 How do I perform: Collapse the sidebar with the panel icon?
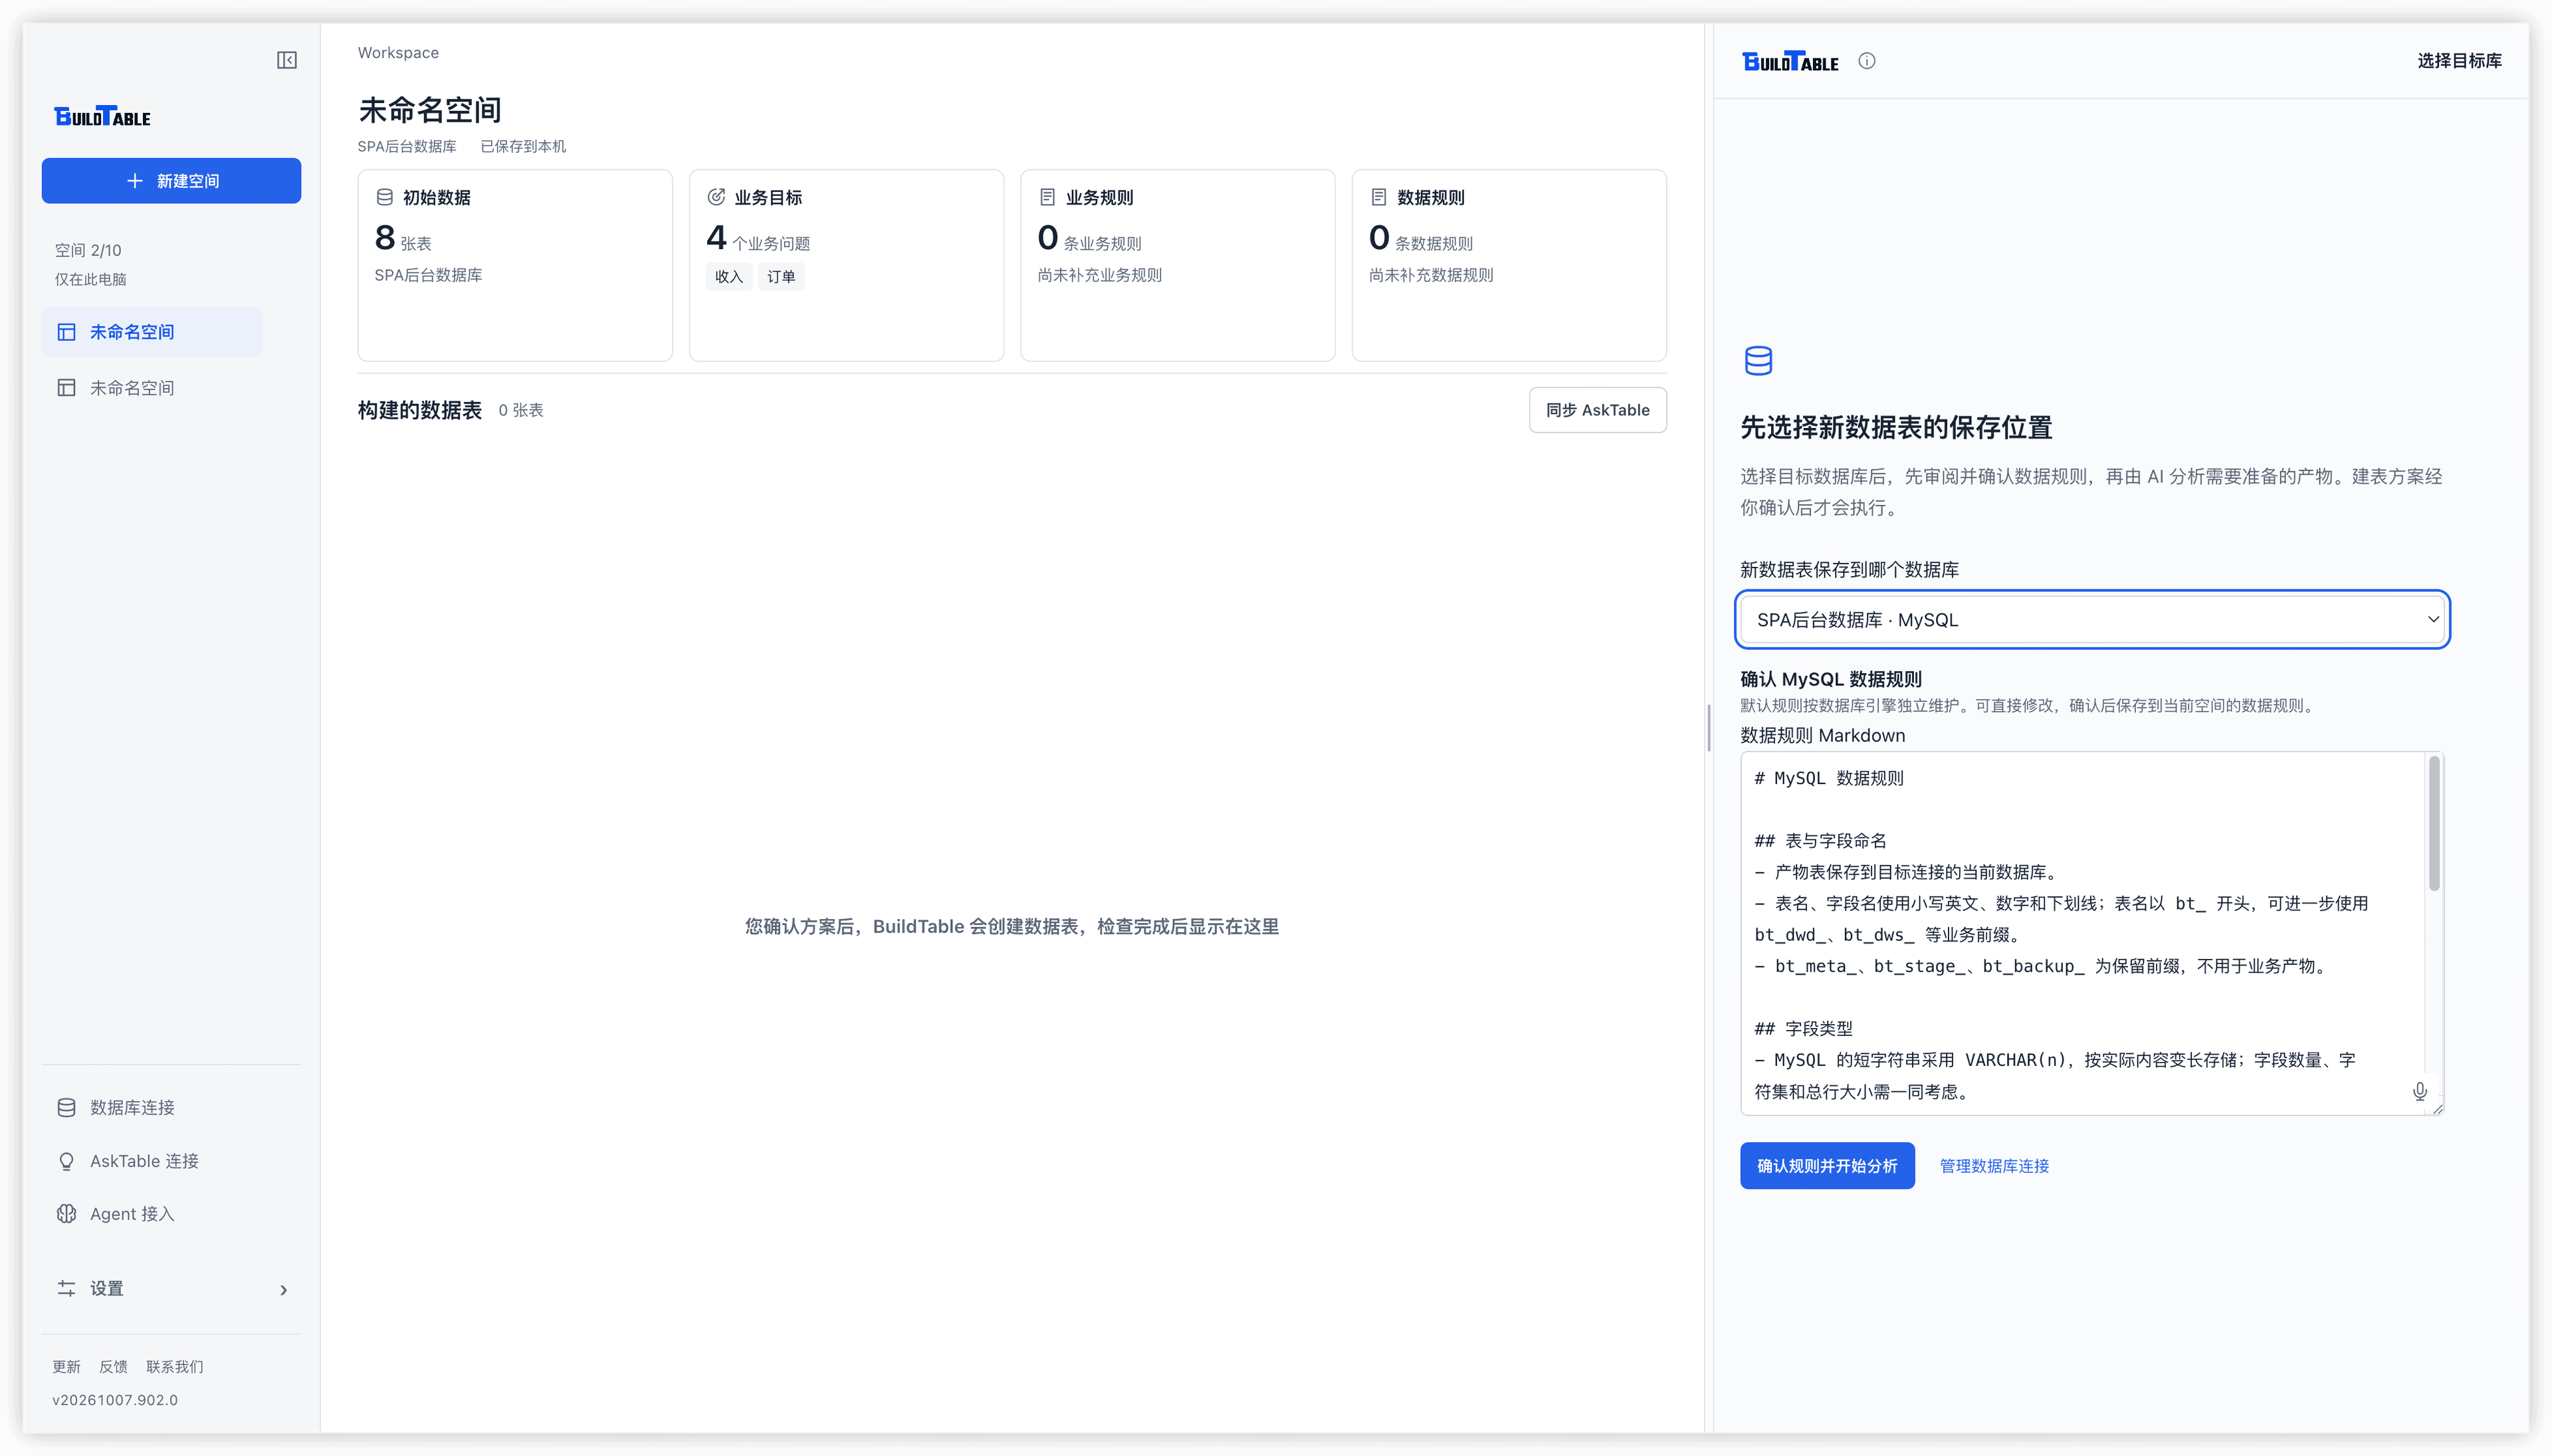tap(287, 60)
